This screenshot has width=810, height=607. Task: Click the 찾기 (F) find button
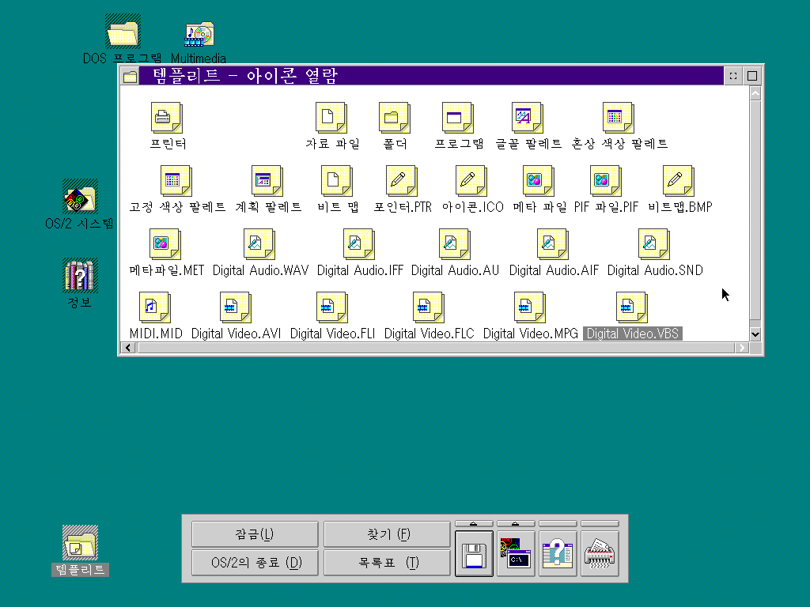pyautogui.click(x=387, y=534)
